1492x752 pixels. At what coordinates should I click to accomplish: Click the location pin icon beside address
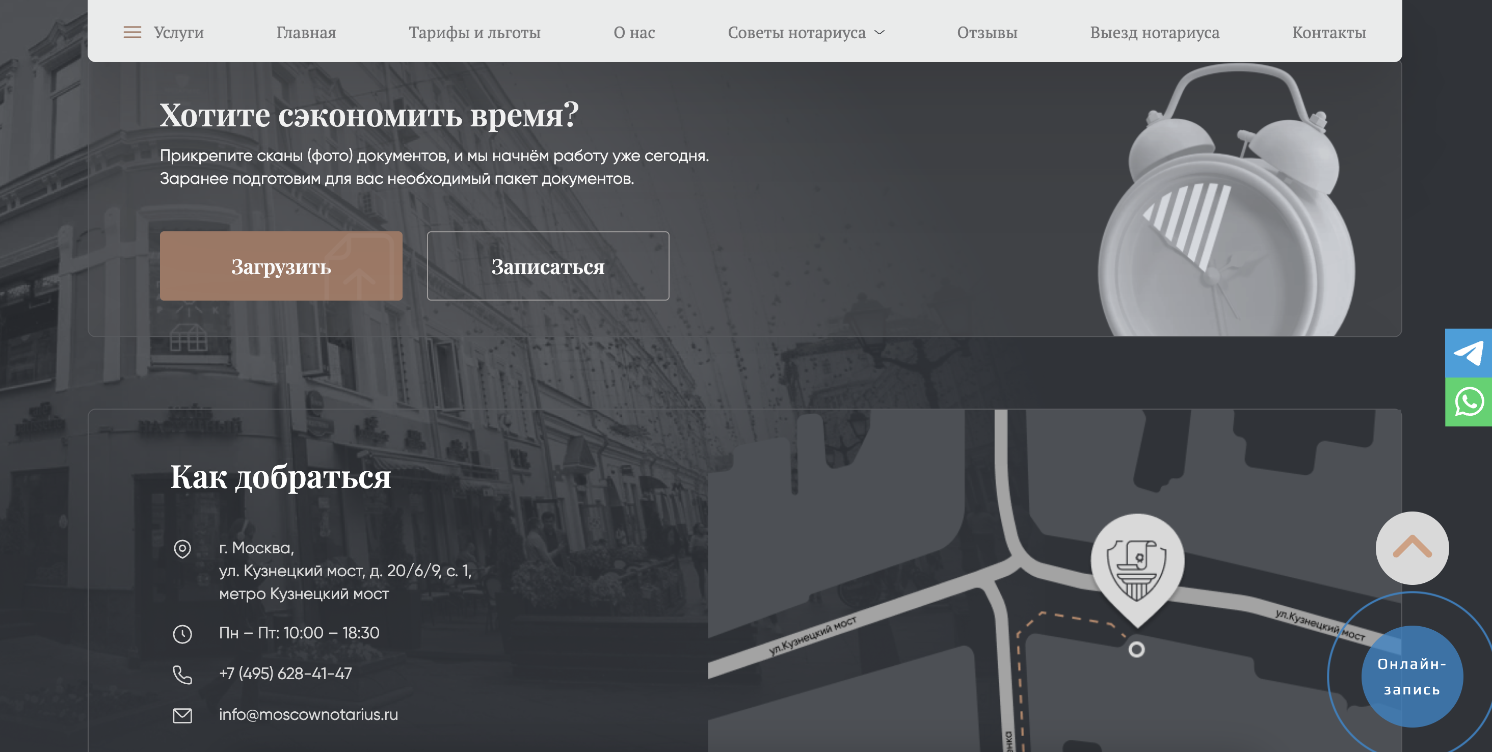182,548
